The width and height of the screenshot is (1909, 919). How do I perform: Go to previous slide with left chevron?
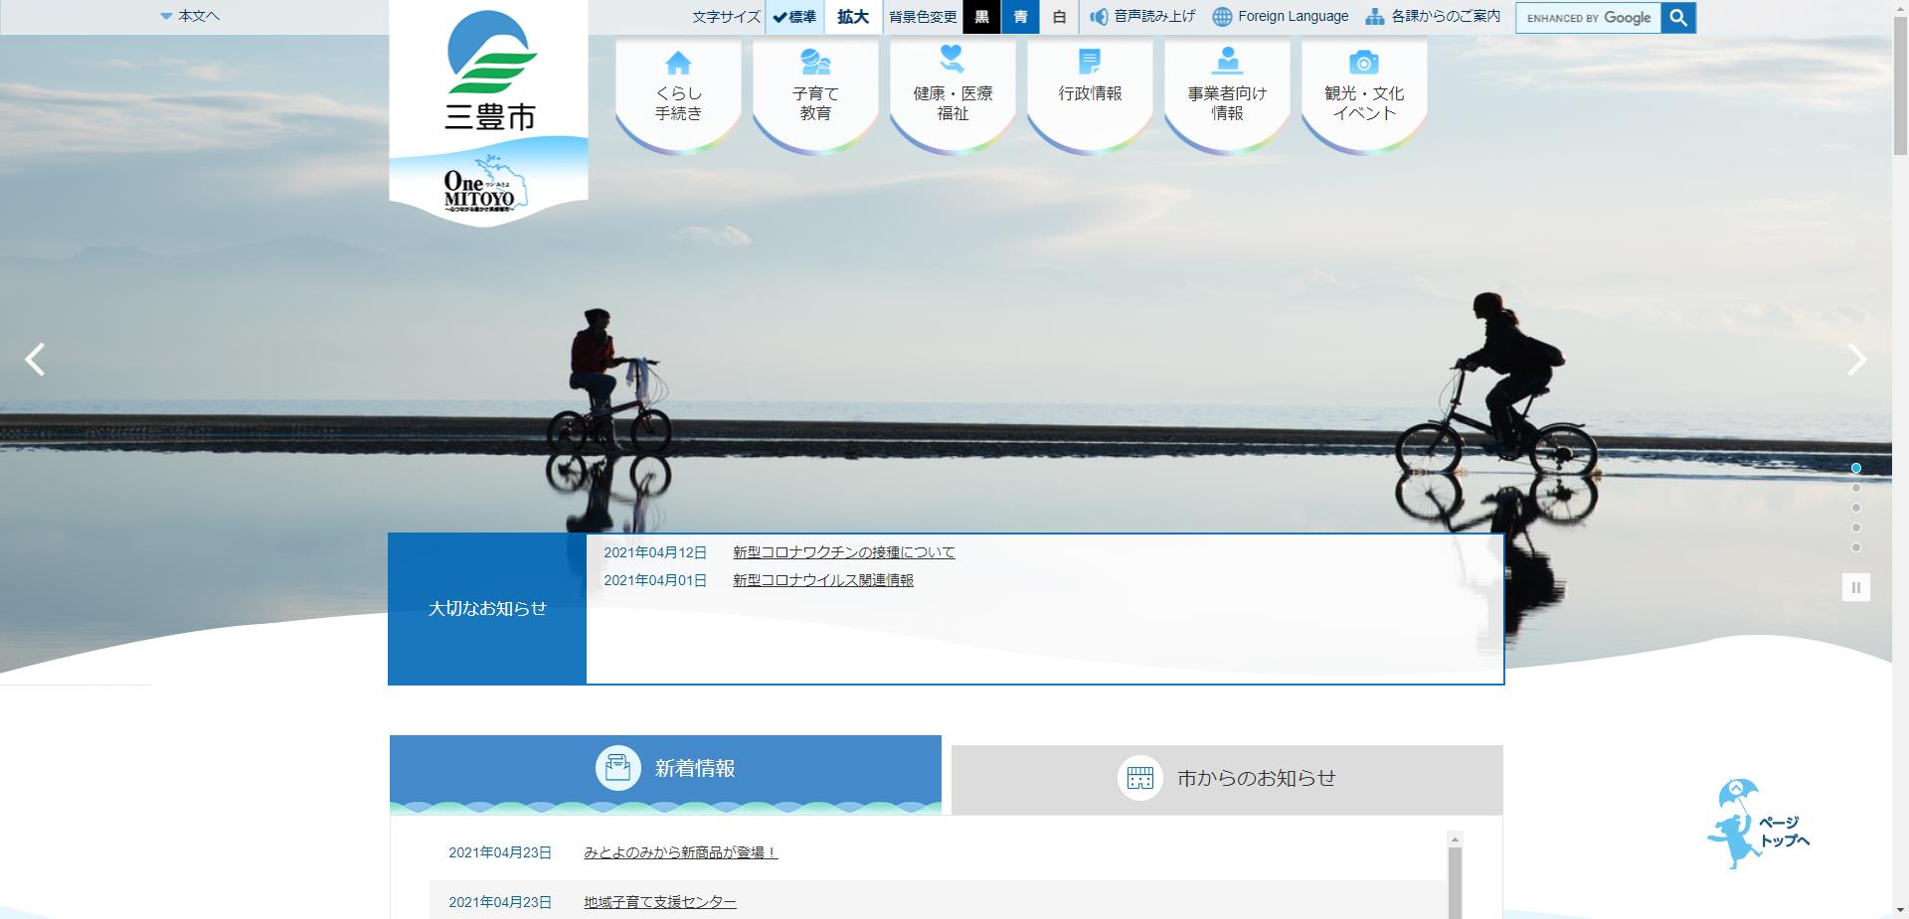36,360
